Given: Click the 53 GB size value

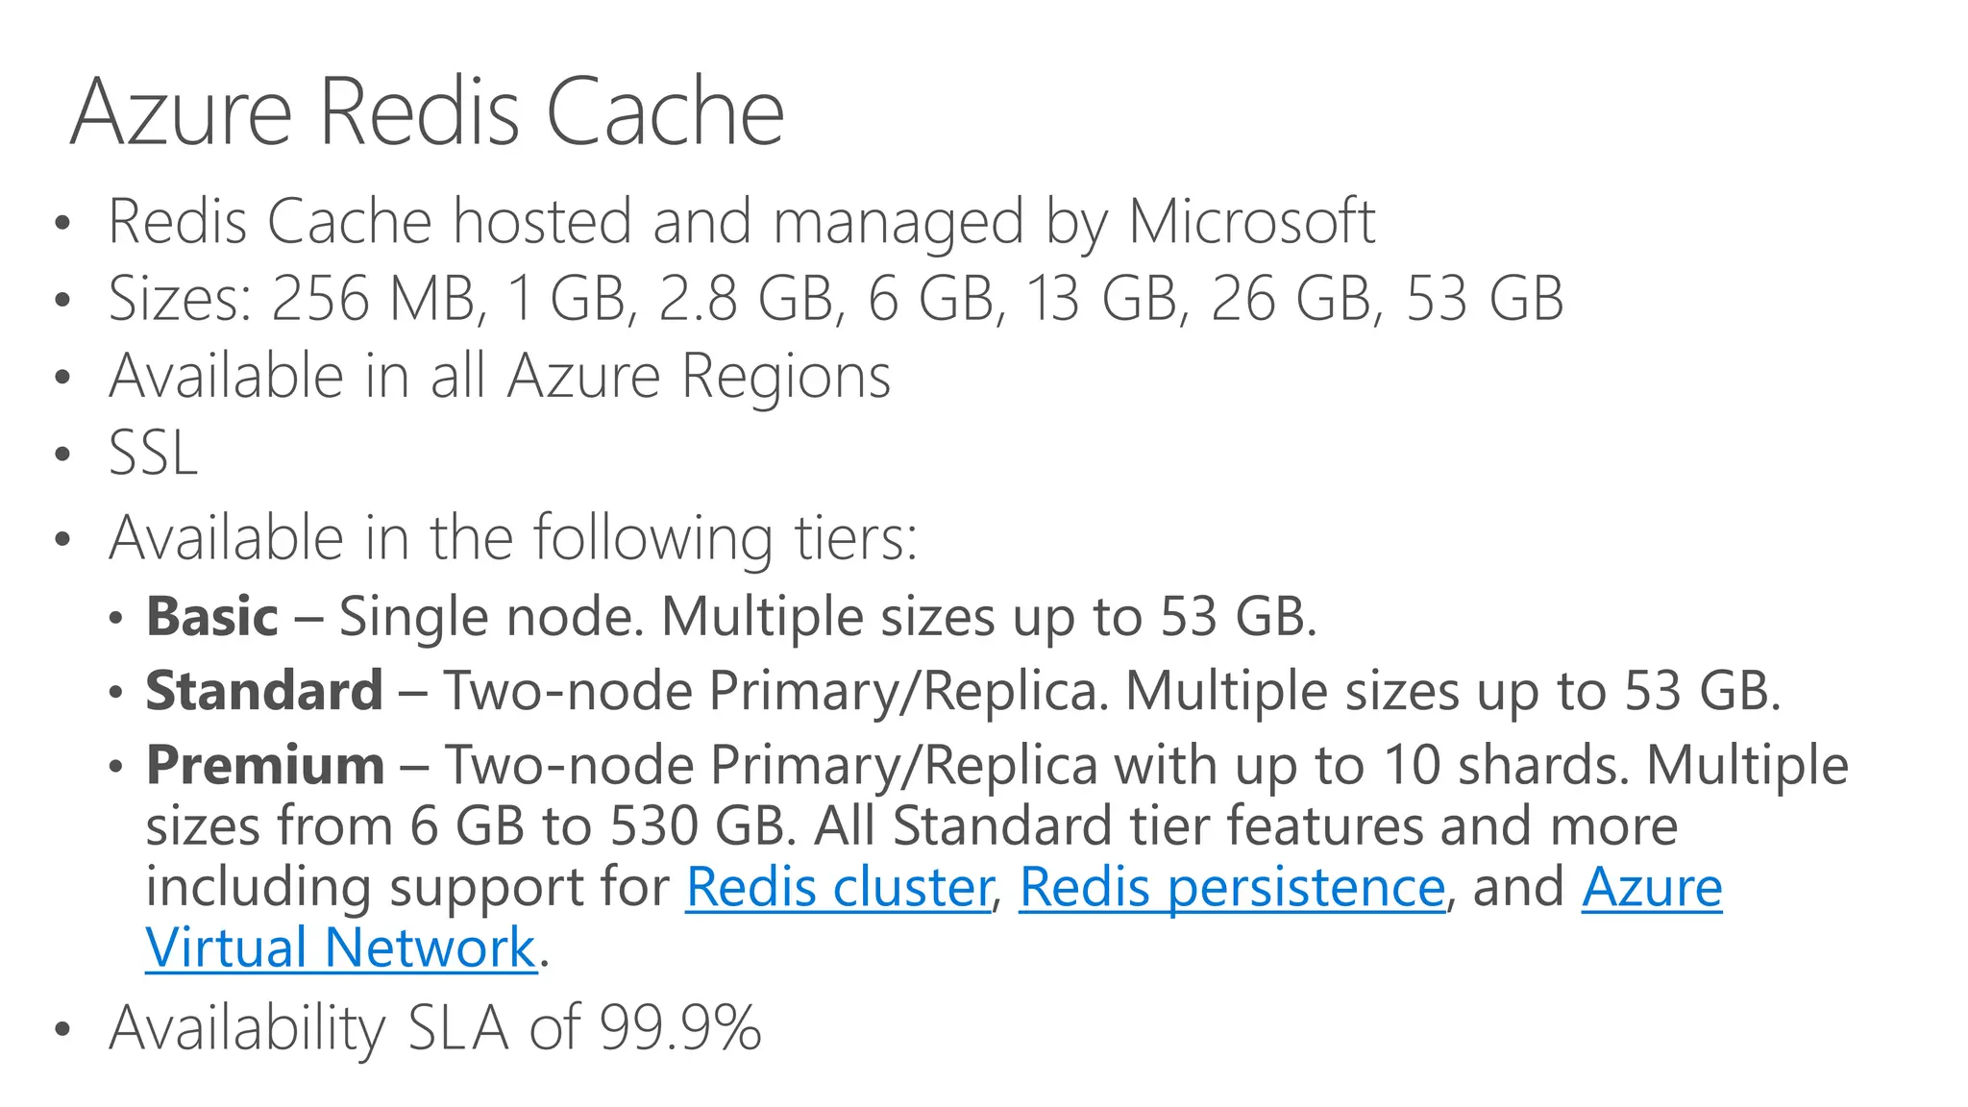Looking at the screenshot, I should (1486, 298).
